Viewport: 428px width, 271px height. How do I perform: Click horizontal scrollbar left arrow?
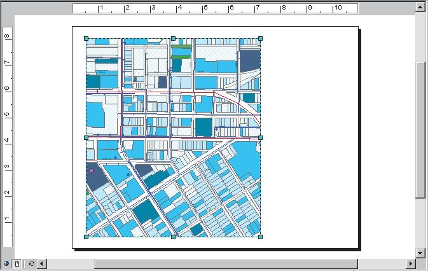(x=42, y=264)
